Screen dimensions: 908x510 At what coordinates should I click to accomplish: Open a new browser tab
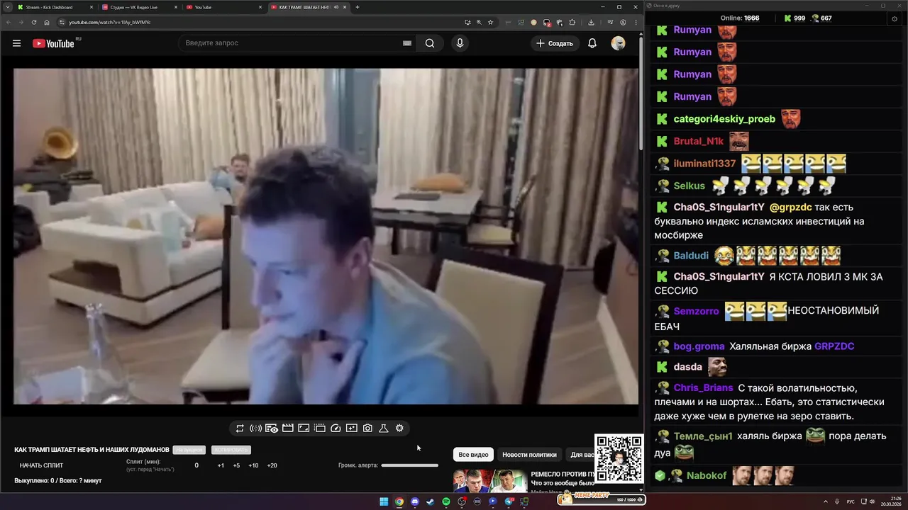tap(357, 7)
